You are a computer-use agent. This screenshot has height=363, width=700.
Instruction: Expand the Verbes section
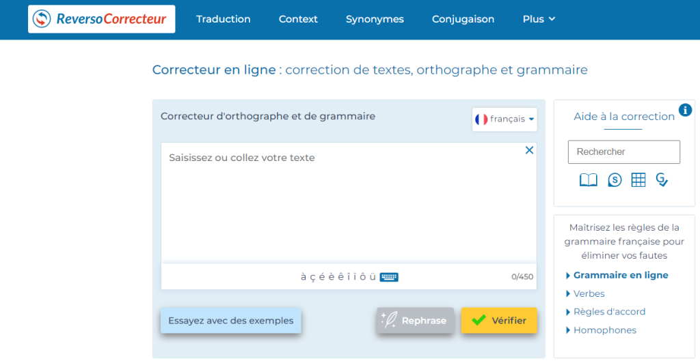588,293
